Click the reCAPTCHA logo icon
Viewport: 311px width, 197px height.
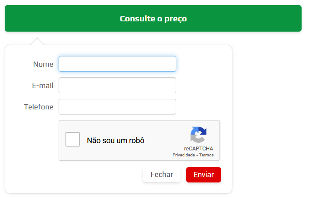[x=198, y=135]
